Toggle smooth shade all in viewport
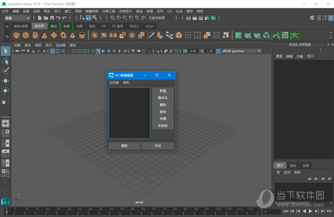This screenshot has width=334, height=217. point(98,51)
